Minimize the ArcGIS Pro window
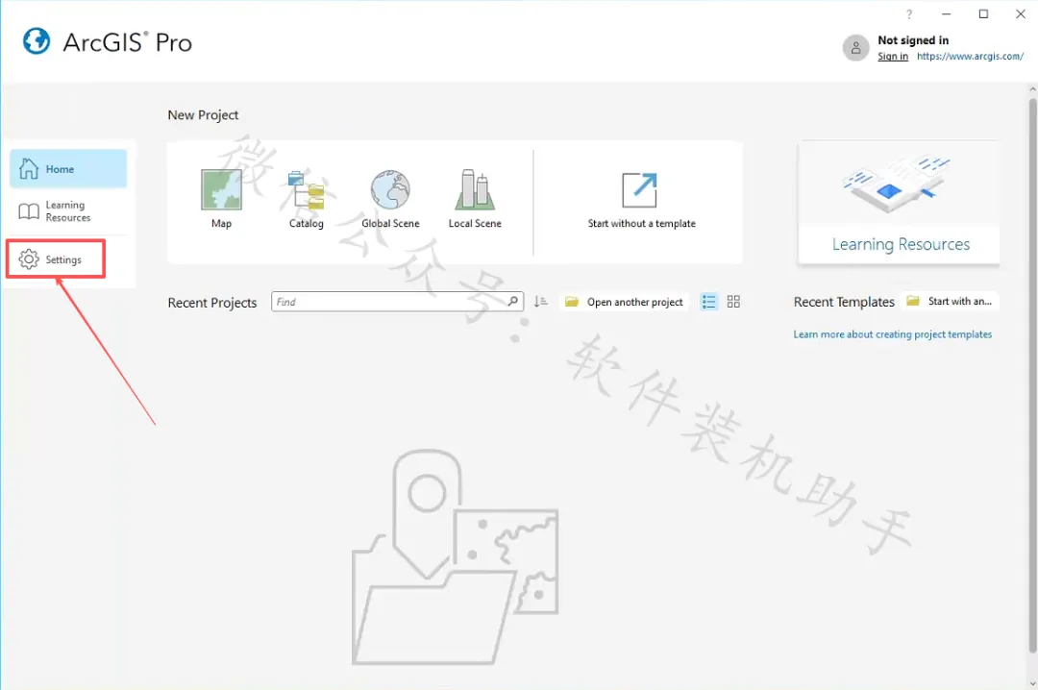 pyautogui.click(x=947, y=13)
